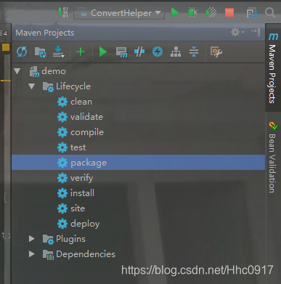Click the gear icon beside clean
The height and width of the screenshot is (284, 281).
click(x=62, y=102)
